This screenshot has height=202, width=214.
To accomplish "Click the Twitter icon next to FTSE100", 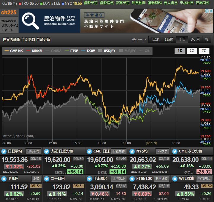I will click(132, 179).
